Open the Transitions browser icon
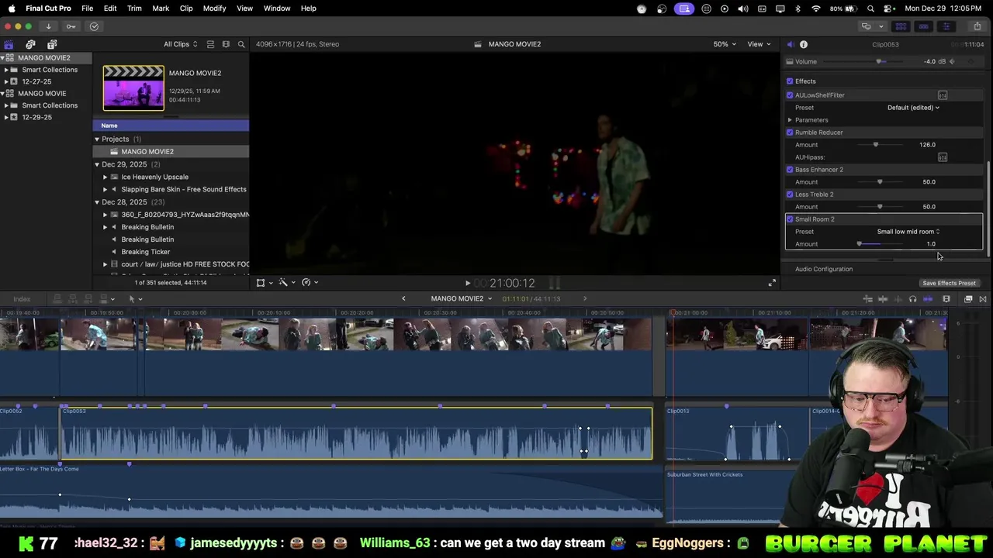 point(983,299)
